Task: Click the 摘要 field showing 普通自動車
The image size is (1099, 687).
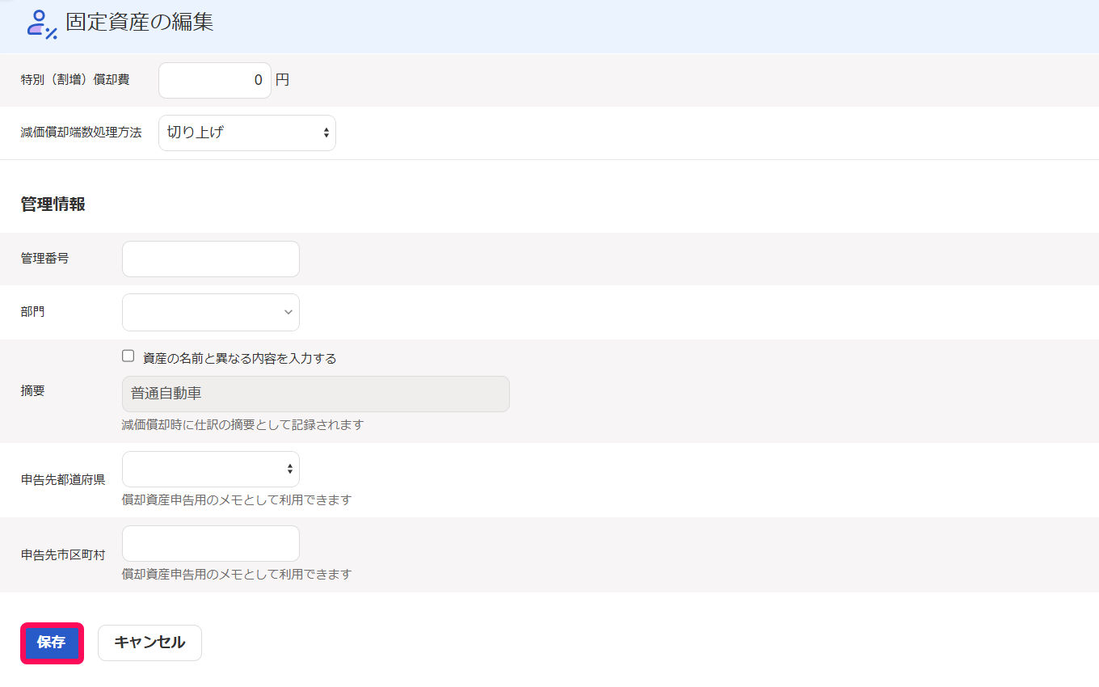Action: [316, 394]
